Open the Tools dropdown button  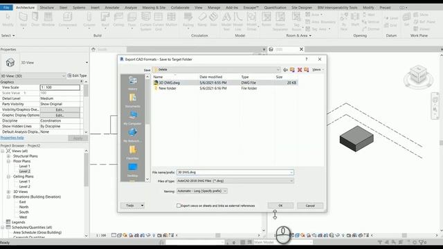[132, 205]
